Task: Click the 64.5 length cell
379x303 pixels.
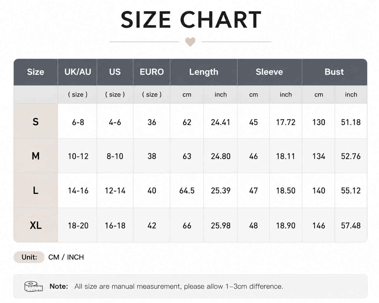Action: point(187,191)
